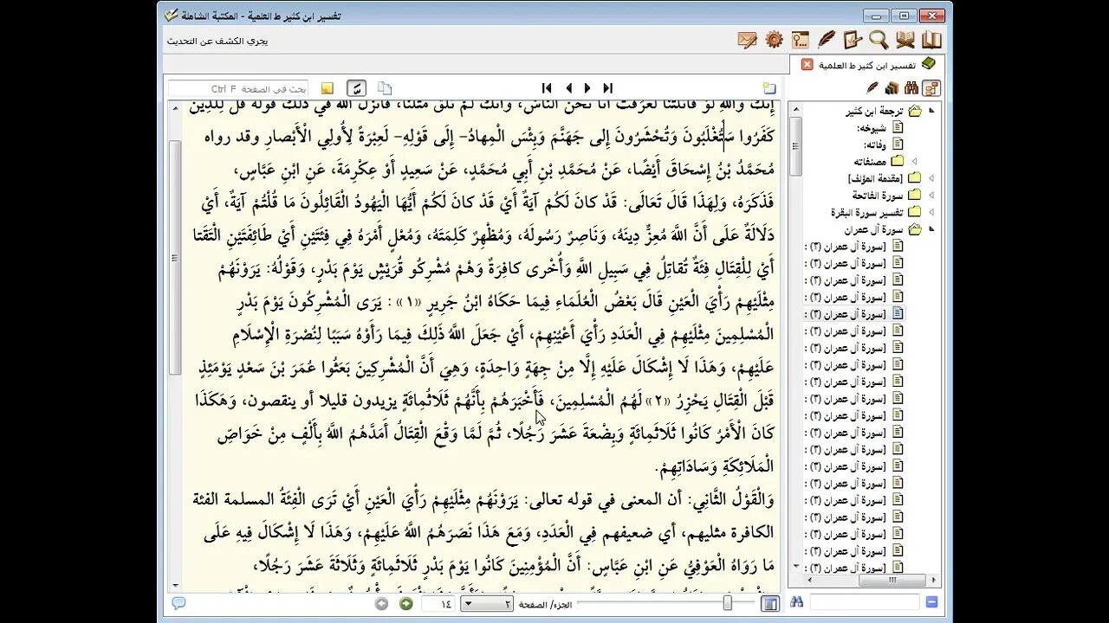Close the تفسير ابن كثير ط العلمية tab

click(x=807, y=64)
